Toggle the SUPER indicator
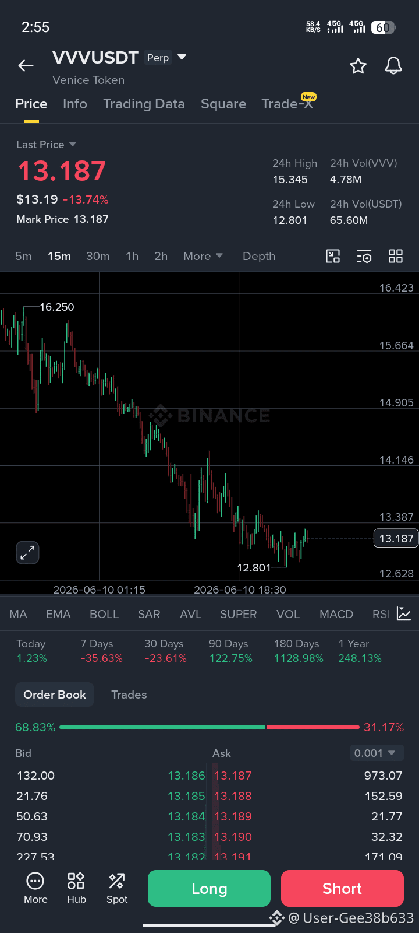The width and height of the screenshot is (419, 933). click(238, 614)
